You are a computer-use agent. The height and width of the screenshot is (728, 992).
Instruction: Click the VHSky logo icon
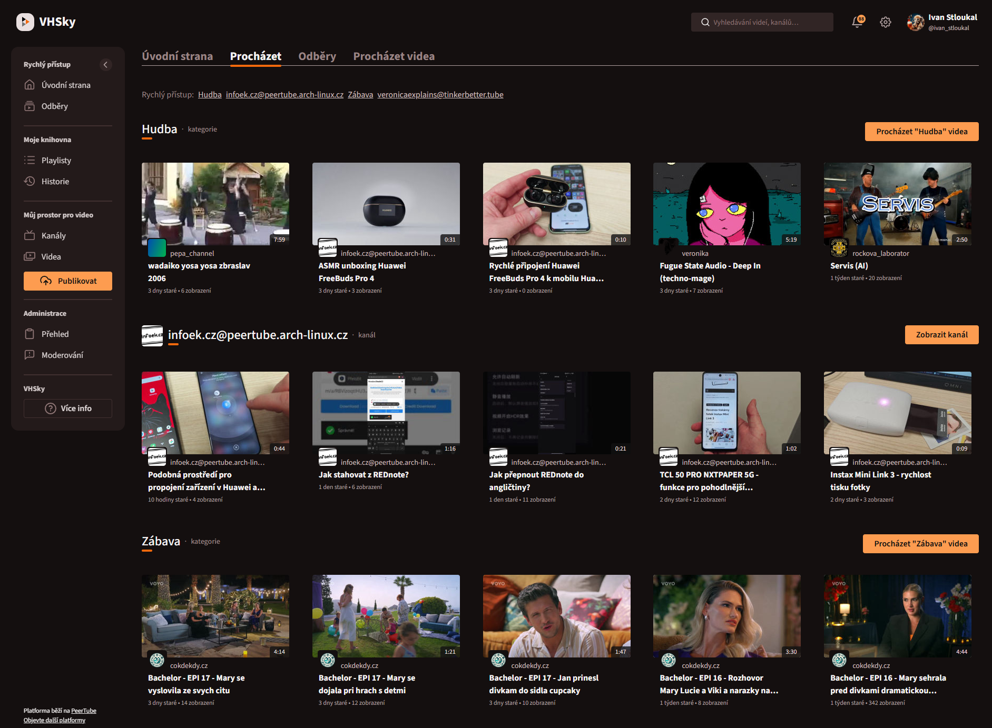click(25, 22)
